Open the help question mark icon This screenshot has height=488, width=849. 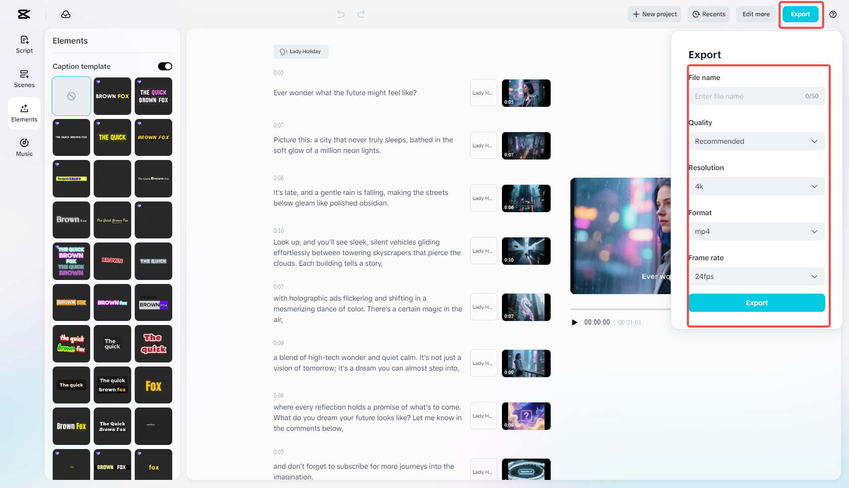(x=833, y=15)
